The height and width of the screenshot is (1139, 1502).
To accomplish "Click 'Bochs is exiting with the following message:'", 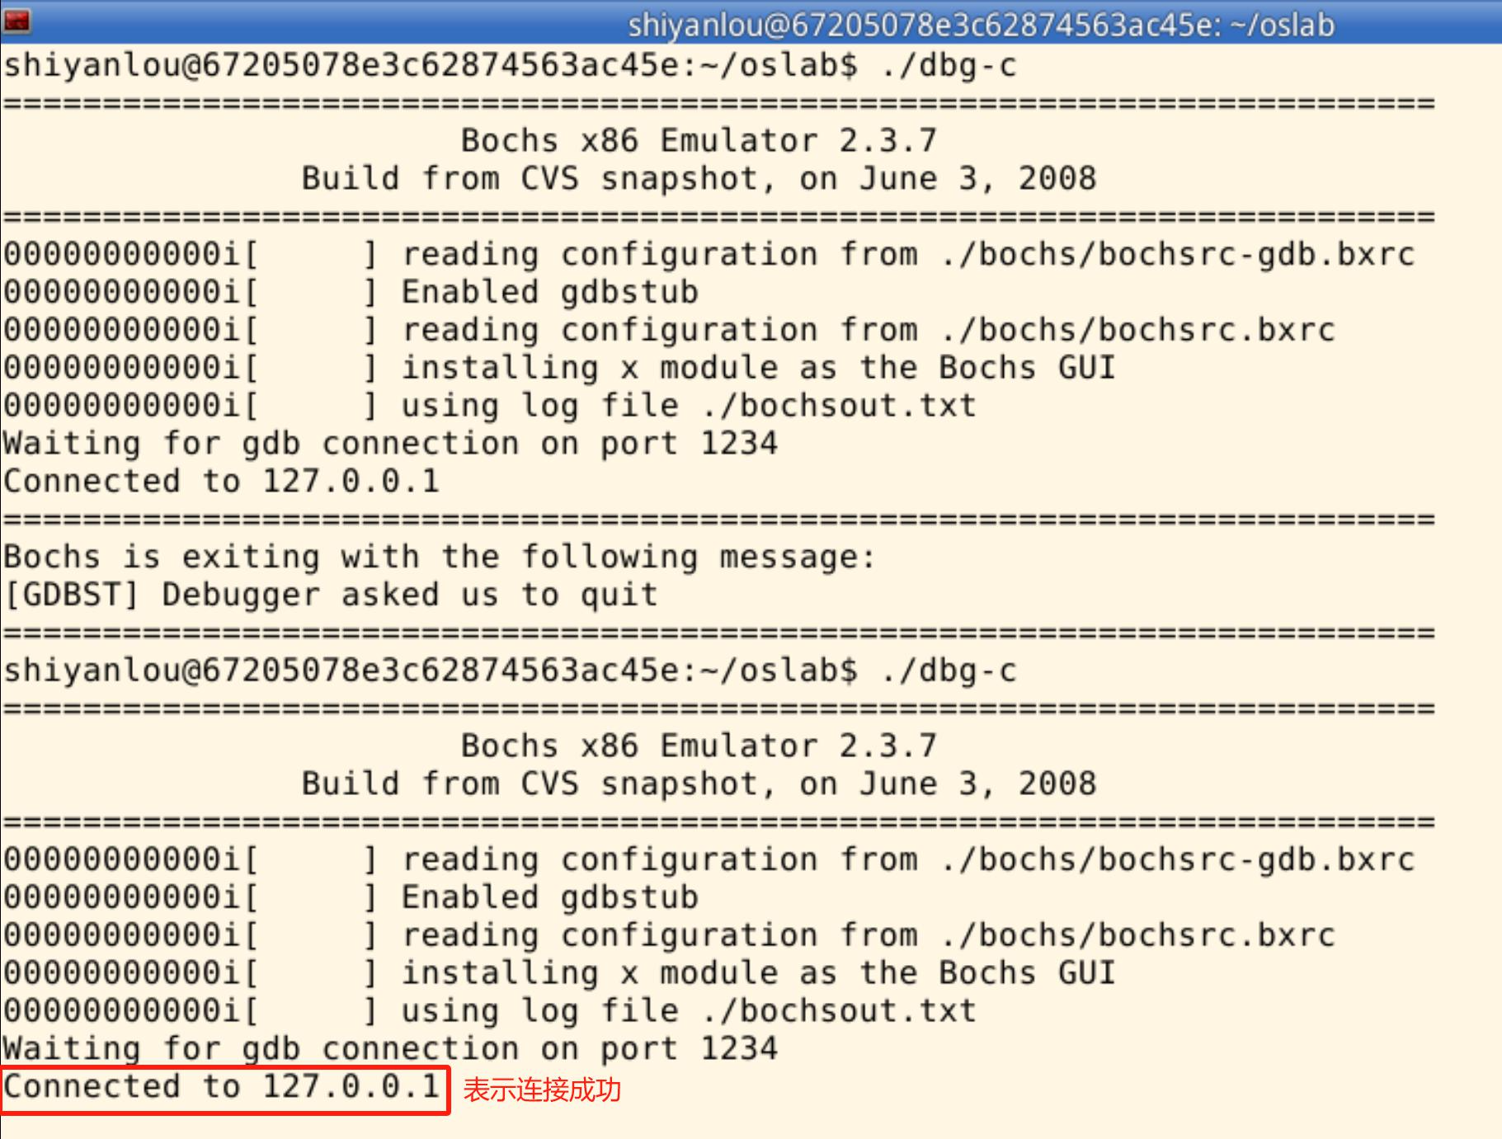I will (x=439, y=558).
